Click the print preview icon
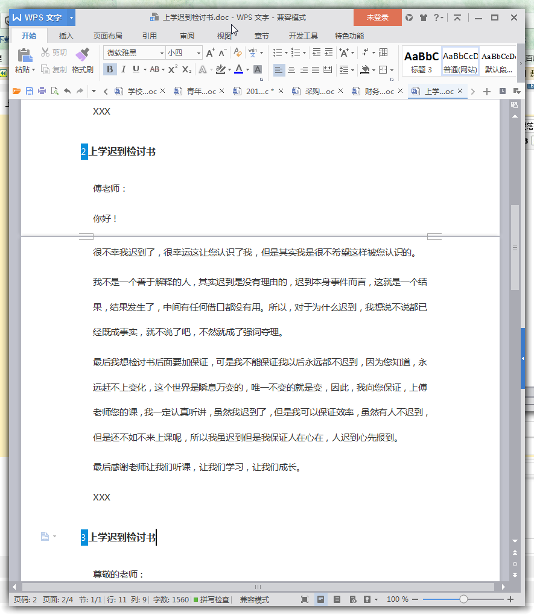The width and height of the screenshot is (534, 615). coord(54,92)
